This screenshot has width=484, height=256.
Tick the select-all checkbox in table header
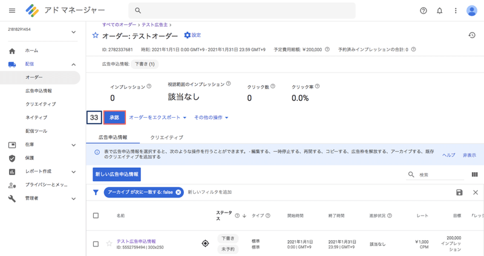[96, 216]
